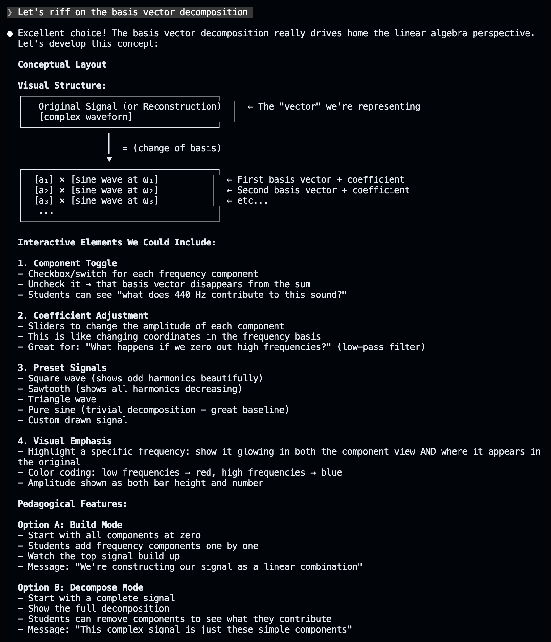
Task: Click the "1. Component Toggle" heading
Action: click(67, 263)
